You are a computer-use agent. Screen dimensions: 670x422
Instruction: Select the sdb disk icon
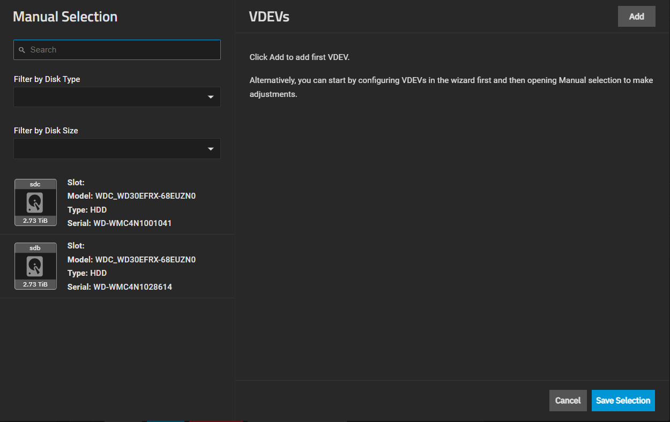(35, 266)
